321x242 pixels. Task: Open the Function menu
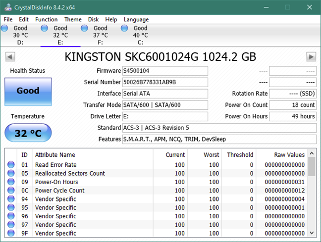pyautogui.click(x=46, y=19)
